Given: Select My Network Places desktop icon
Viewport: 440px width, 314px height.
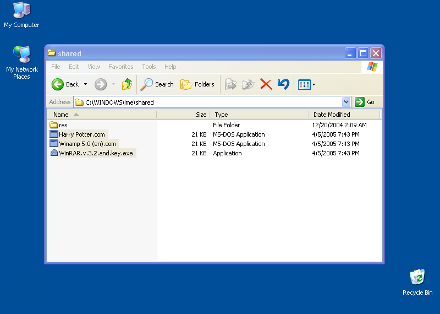Looking at the screenshot, I should (x=21, y=62).
